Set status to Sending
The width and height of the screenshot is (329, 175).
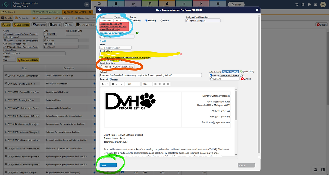[146, 20]
